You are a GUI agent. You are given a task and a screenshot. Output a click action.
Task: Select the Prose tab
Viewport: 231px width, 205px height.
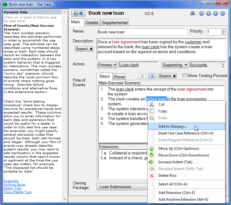click(119, 77)
